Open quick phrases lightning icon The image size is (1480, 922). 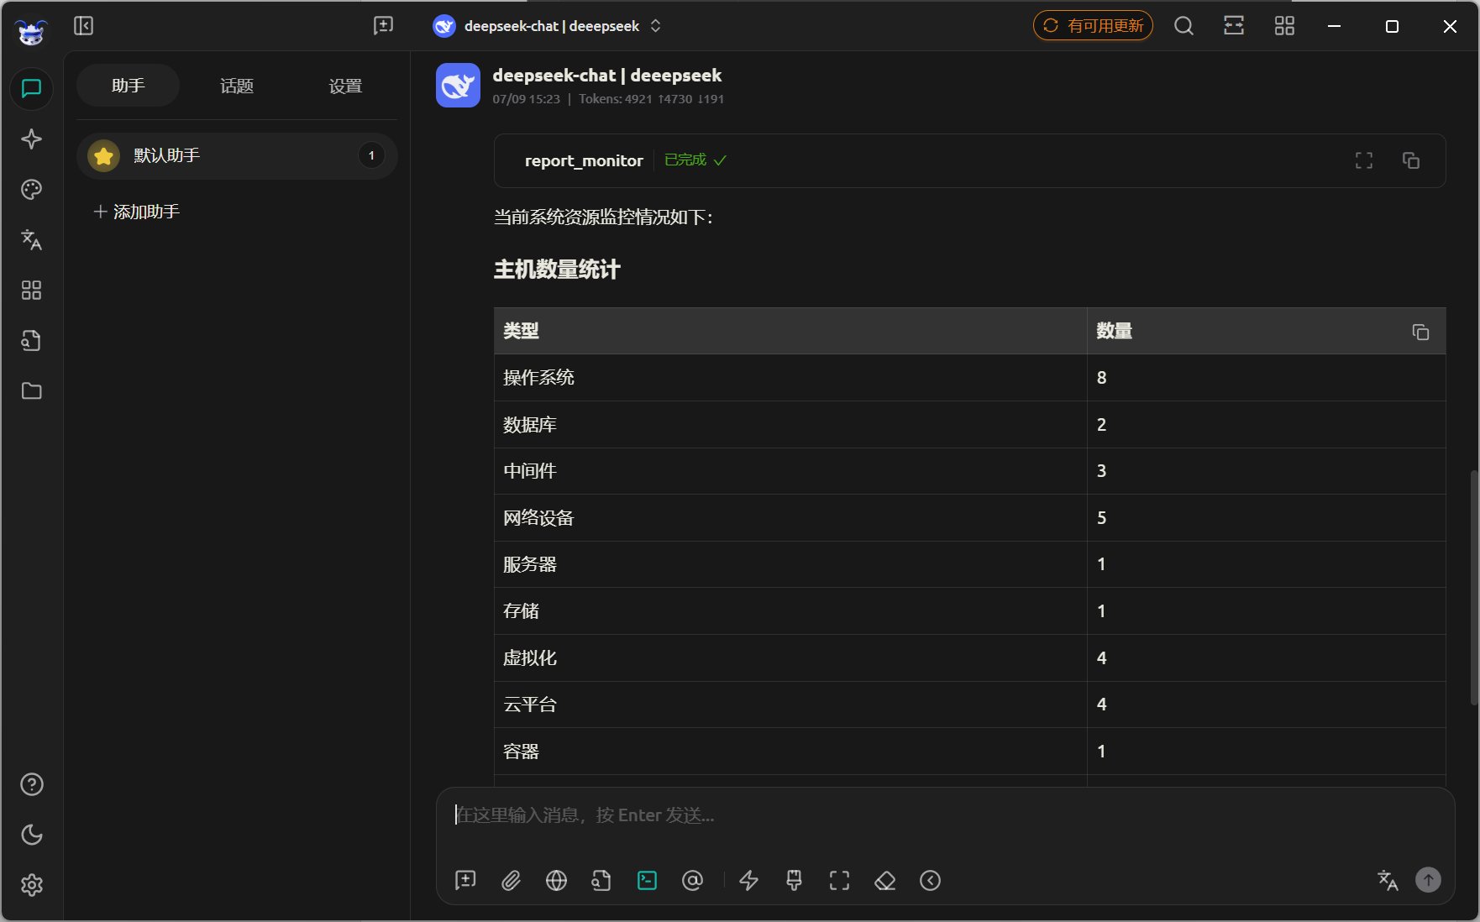click(x=748, y=880)
